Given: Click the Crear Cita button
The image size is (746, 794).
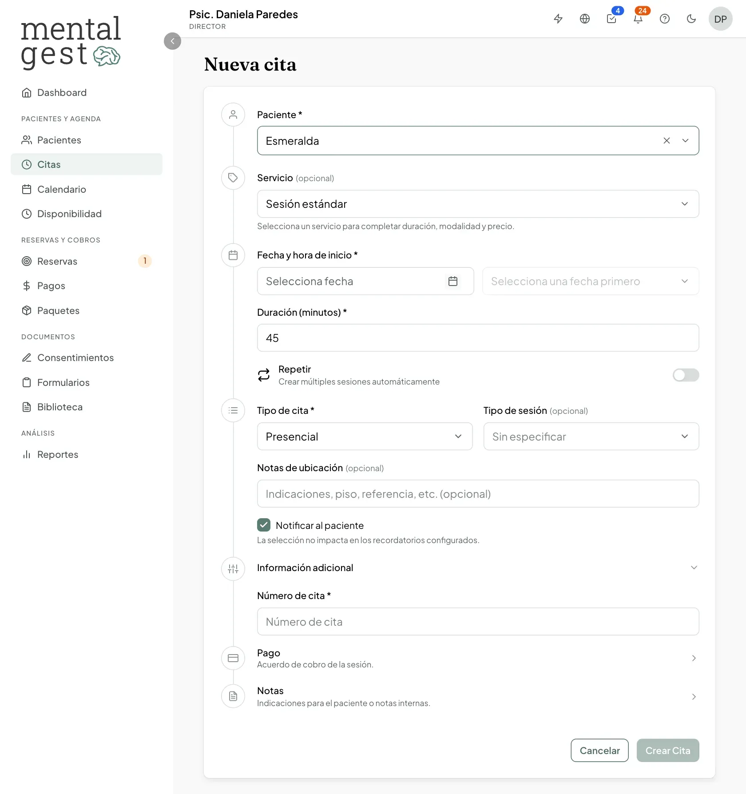Looking at the screenshot, I should coord(668,750).
